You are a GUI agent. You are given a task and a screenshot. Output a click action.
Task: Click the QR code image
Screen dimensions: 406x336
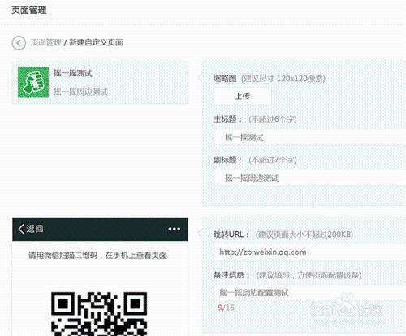99,314
